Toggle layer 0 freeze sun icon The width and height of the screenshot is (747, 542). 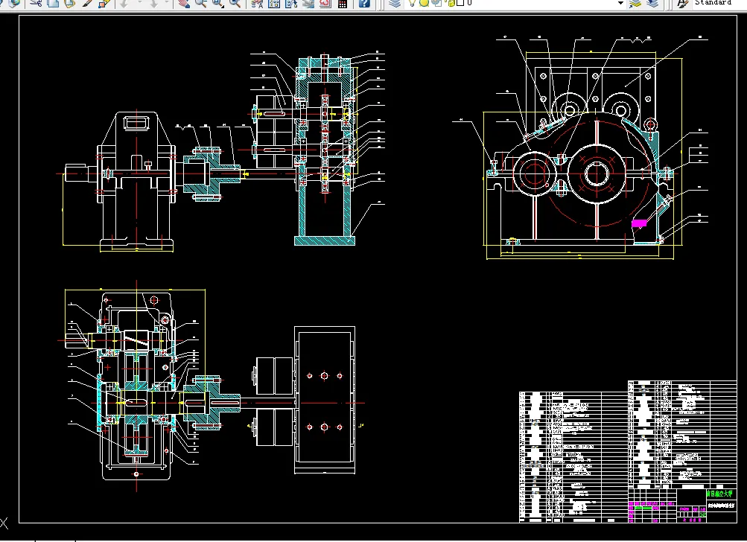(424, 3)
